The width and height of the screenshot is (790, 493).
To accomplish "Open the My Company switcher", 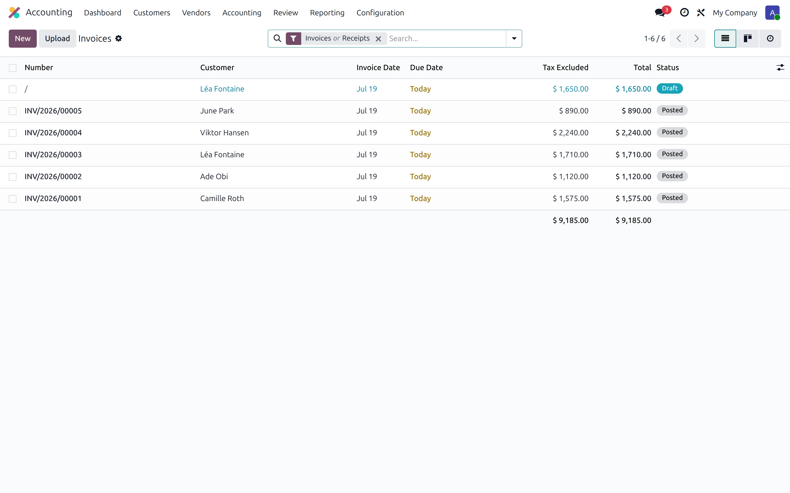I will pos(735,13).
